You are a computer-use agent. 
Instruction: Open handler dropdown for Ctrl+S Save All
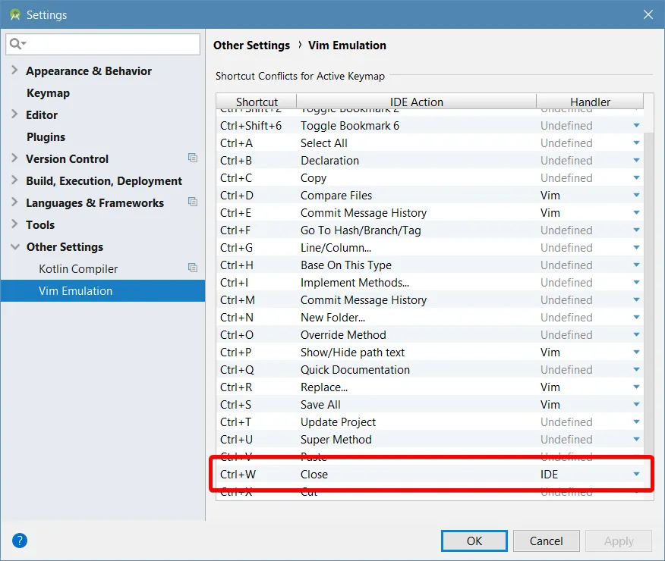(636, 404)
